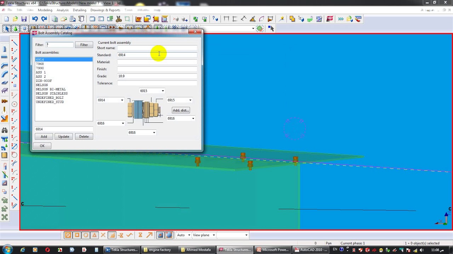
Task: Click the Open model folder icon
Action: (15, 19)
